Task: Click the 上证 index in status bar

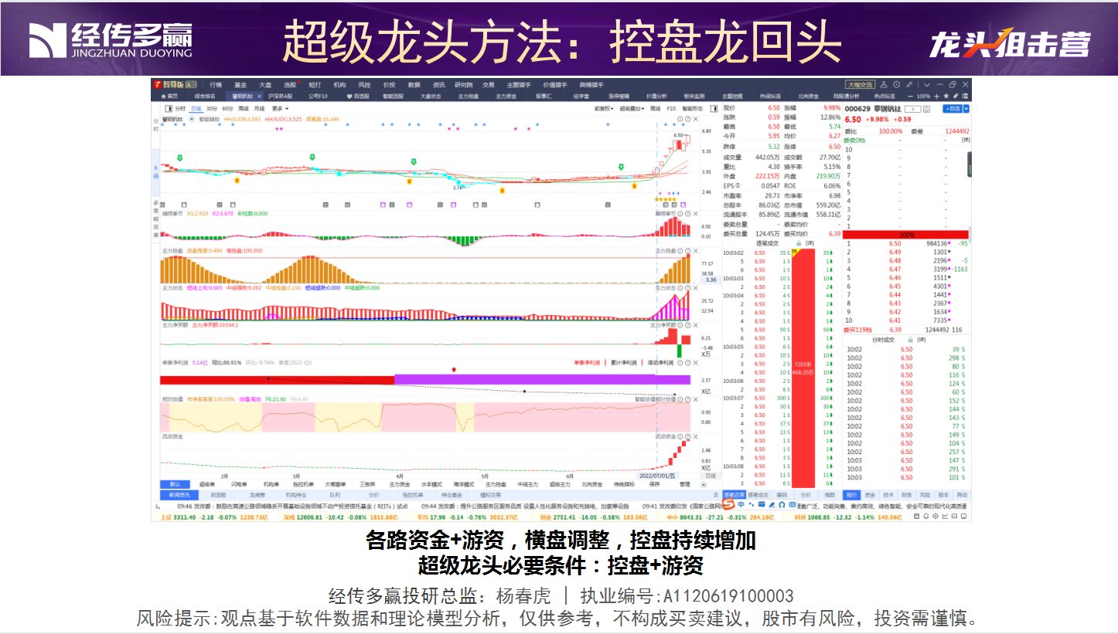Action: click(x=166, y=517)
